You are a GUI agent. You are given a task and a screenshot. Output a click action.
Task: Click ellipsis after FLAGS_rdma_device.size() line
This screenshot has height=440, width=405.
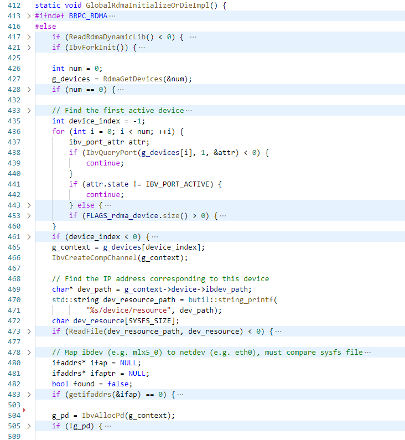222,216
